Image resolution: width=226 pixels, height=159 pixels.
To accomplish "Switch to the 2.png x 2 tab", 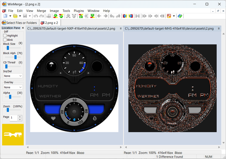I will (x=50, y=23).
